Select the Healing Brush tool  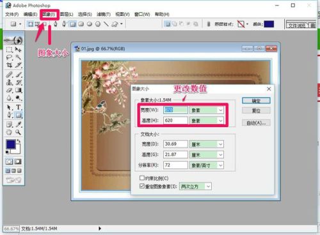coord(9,75)
